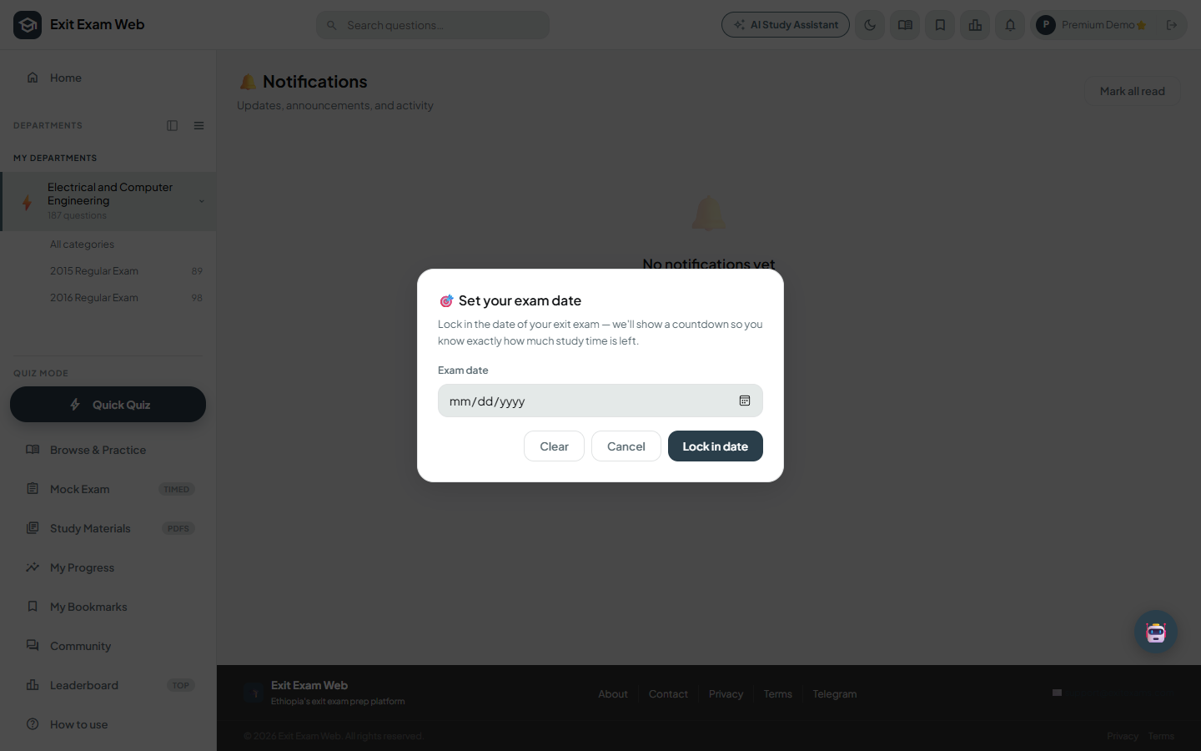Open Privacy link beside Contact
Screen dimensions: 1201x751
(x=726, y=694)
